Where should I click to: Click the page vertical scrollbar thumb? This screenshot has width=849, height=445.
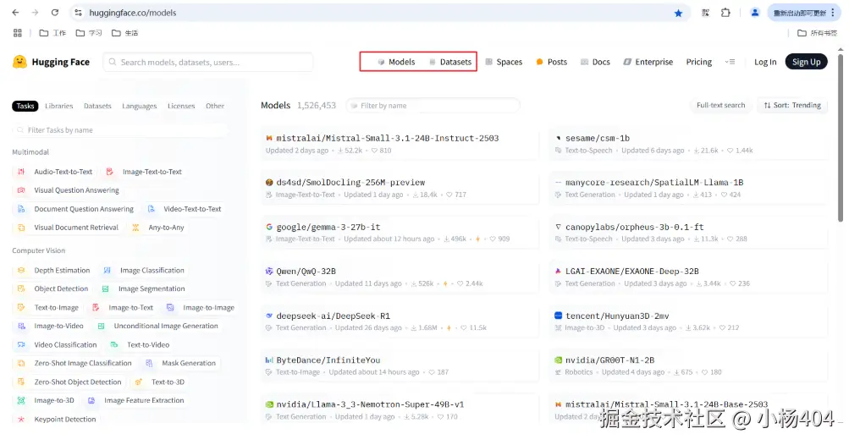(x=841, y=137)
